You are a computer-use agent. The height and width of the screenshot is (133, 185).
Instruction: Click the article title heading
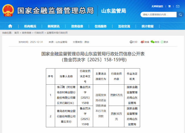93,57
